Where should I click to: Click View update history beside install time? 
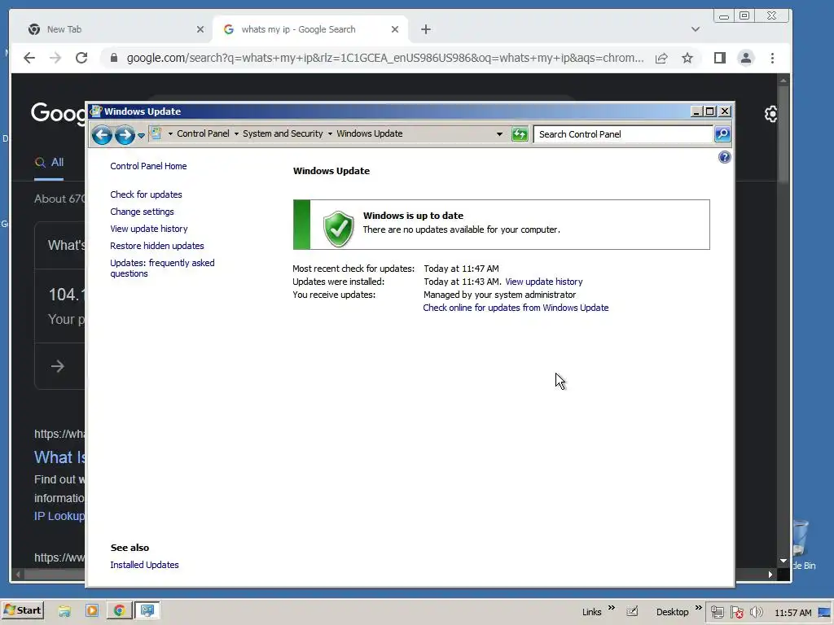click(x=543, y=282)
